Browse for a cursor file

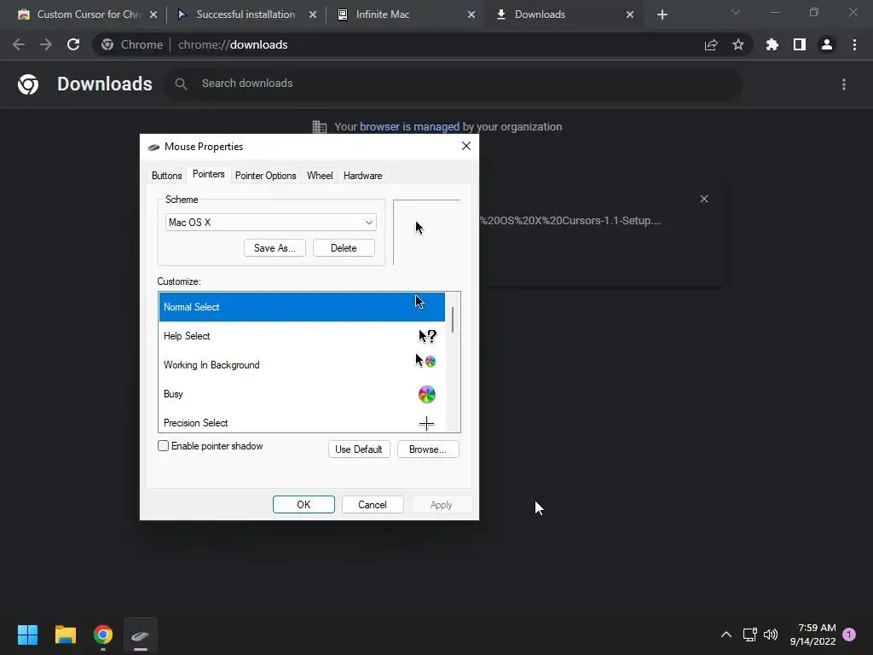(x=428, y=449)
